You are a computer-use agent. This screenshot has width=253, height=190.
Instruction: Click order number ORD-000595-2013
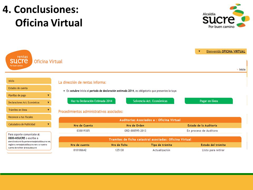[135, 131]
